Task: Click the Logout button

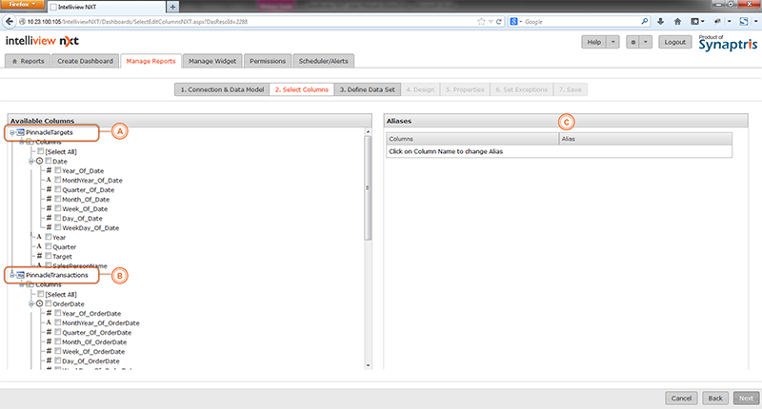Action: click(x=674, y=43)
